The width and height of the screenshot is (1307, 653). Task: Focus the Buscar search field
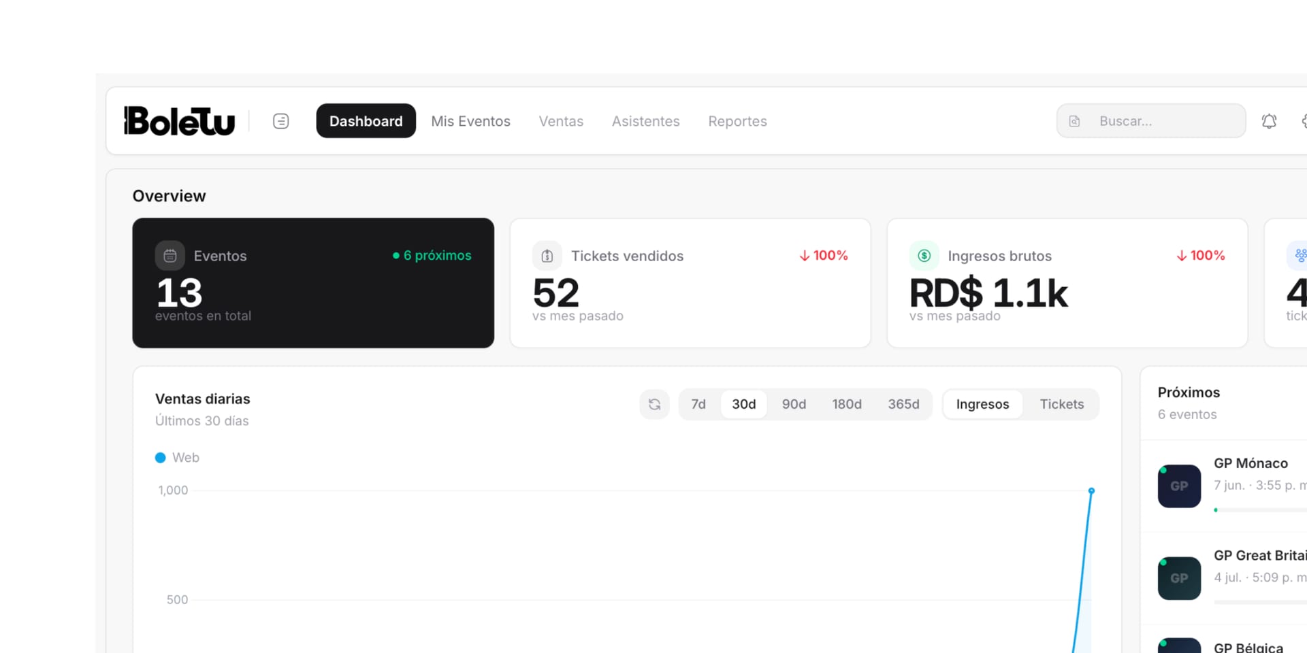(1151, 121)
